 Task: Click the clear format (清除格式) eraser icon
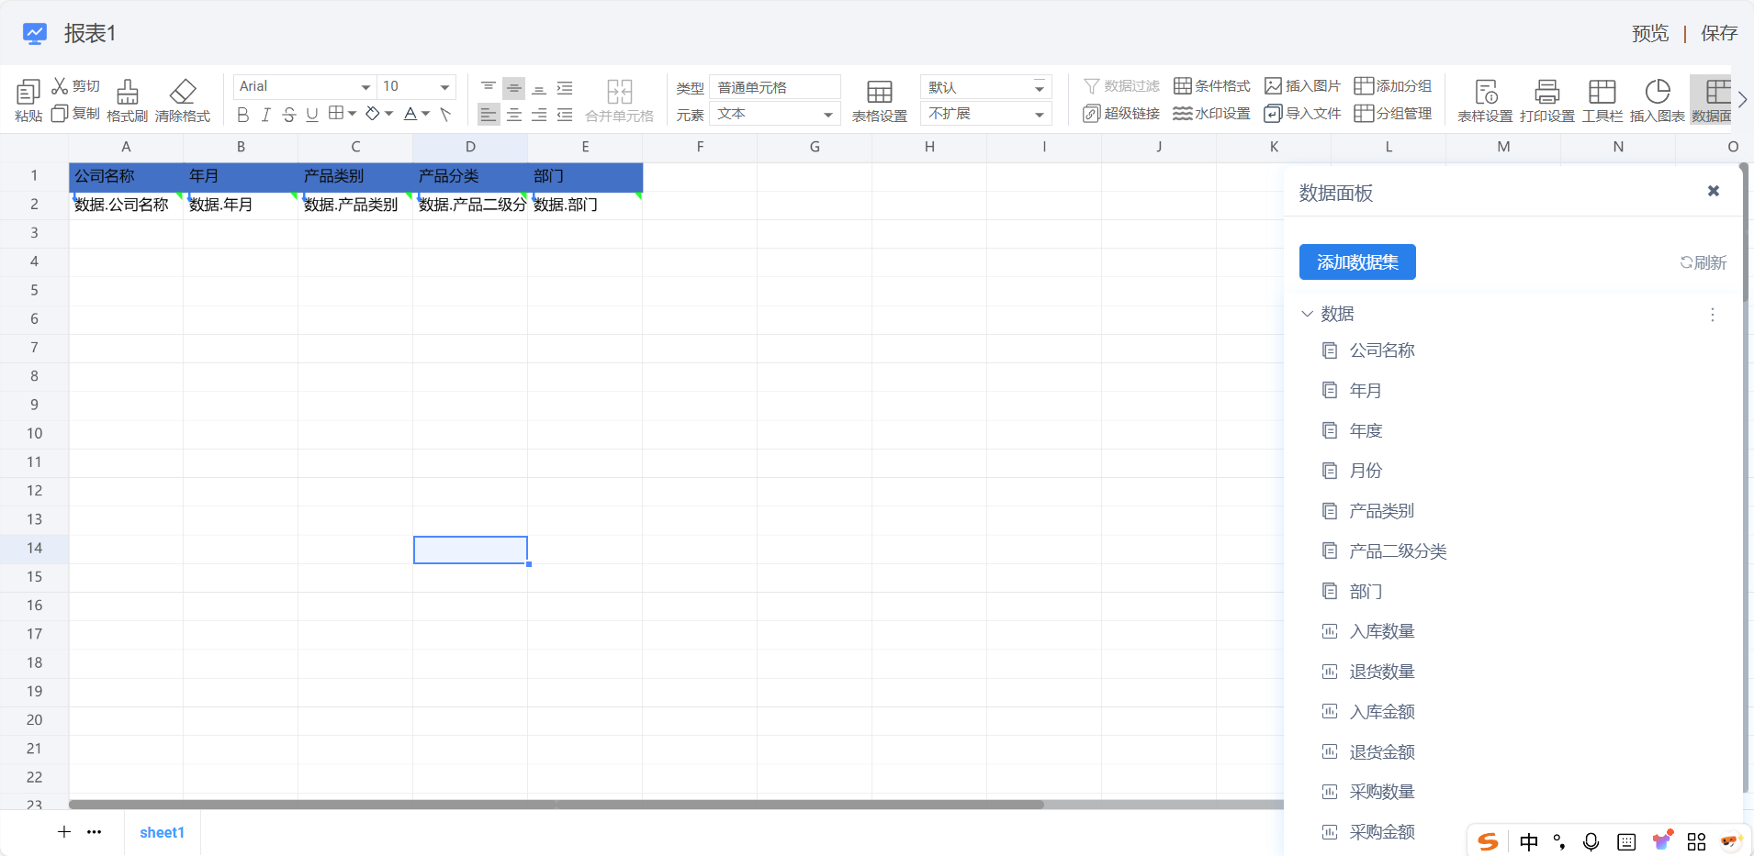183,92
